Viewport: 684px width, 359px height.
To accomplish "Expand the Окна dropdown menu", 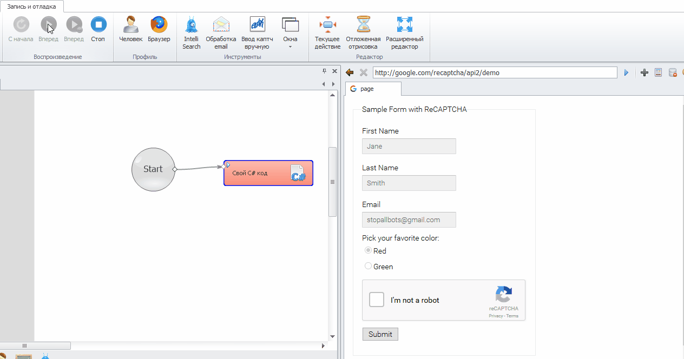I will pyautogui.click(x=290, y=32).
